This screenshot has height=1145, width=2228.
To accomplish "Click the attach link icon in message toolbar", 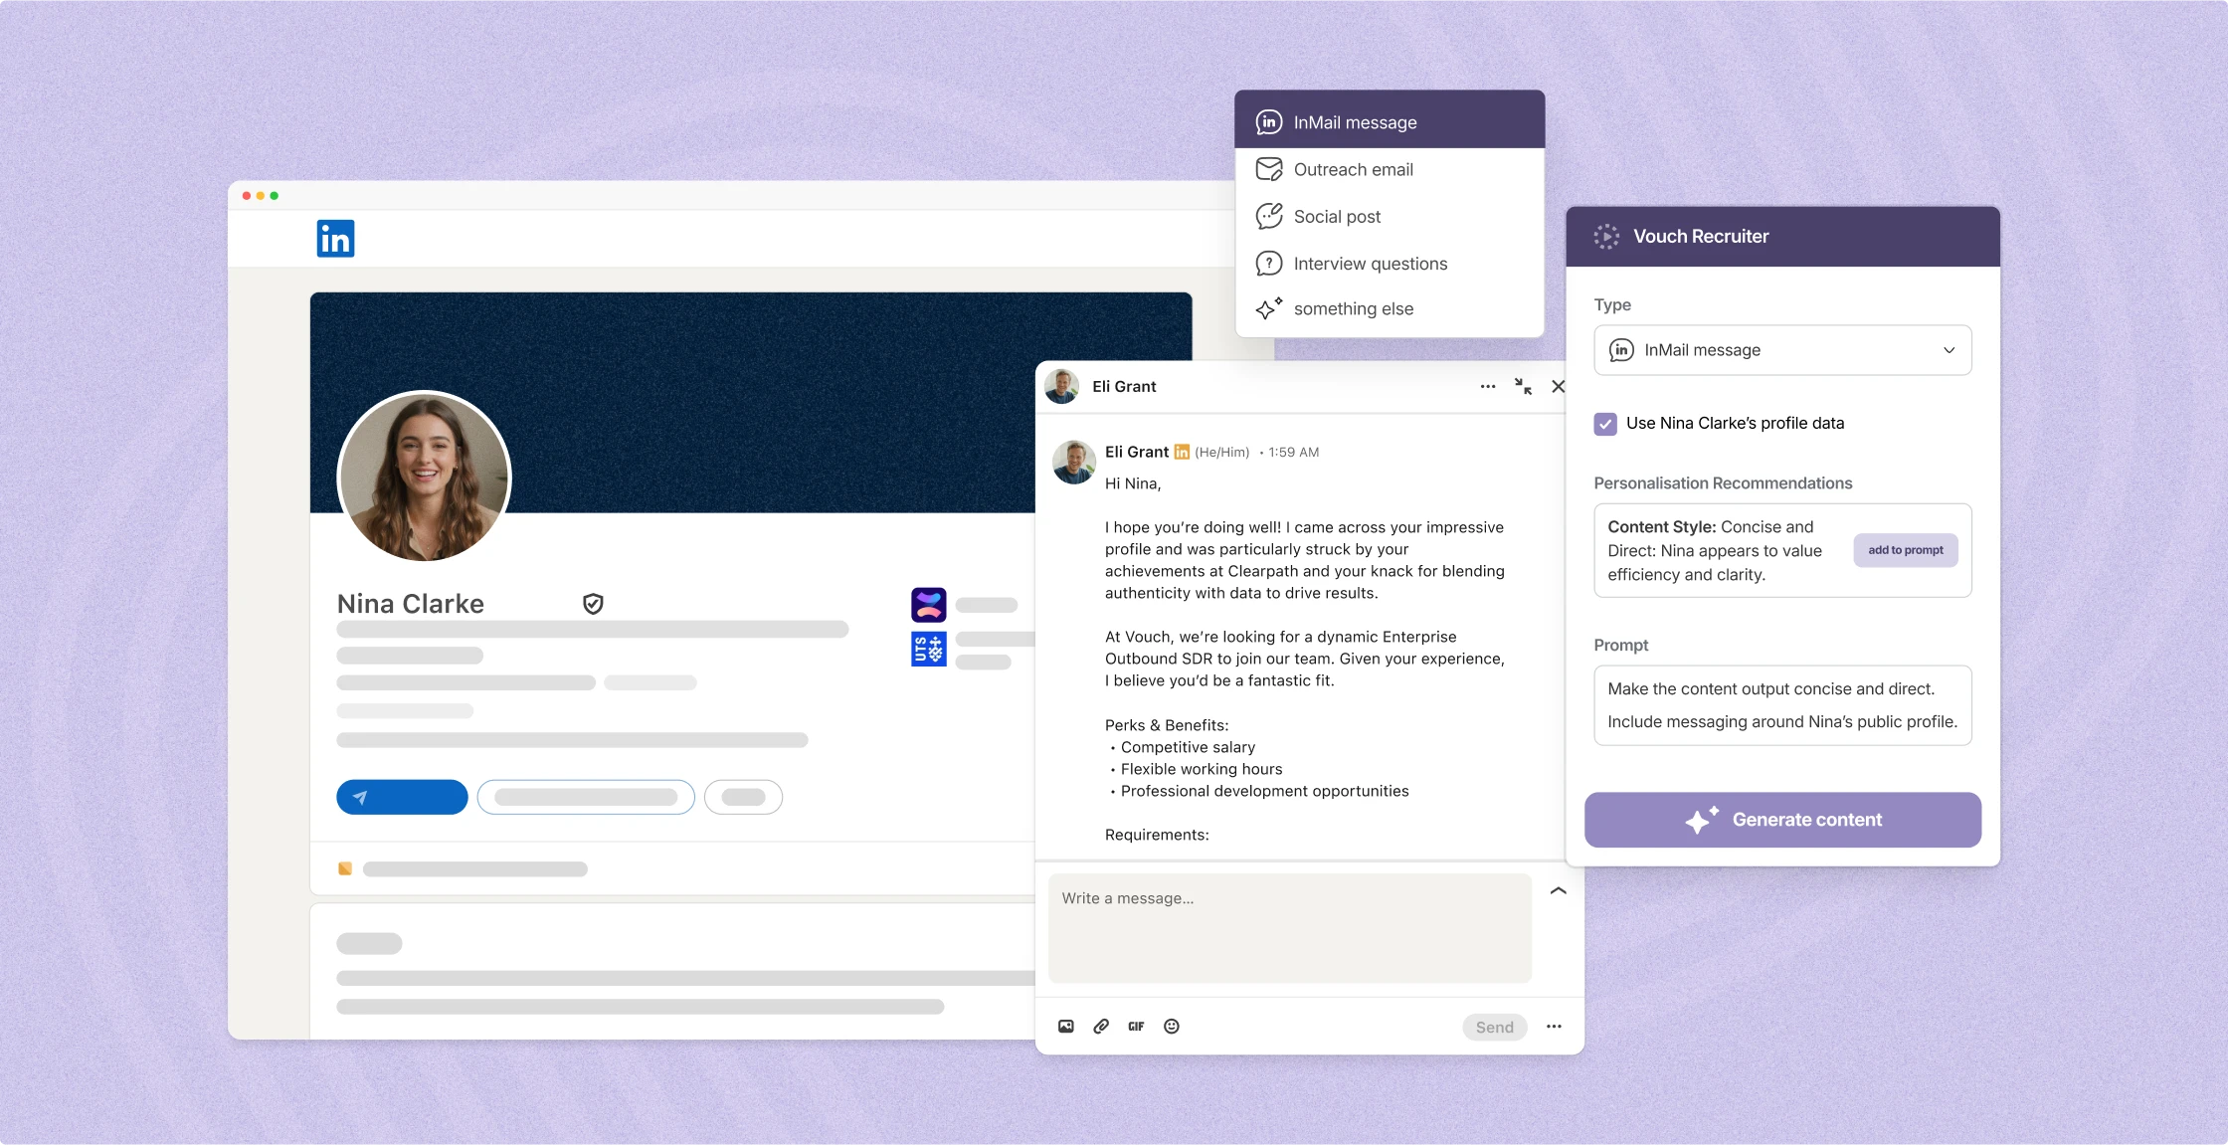I will tap(1101, 1027).
